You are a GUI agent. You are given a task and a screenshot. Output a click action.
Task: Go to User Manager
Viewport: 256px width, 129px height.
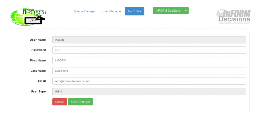click(112, 11)
